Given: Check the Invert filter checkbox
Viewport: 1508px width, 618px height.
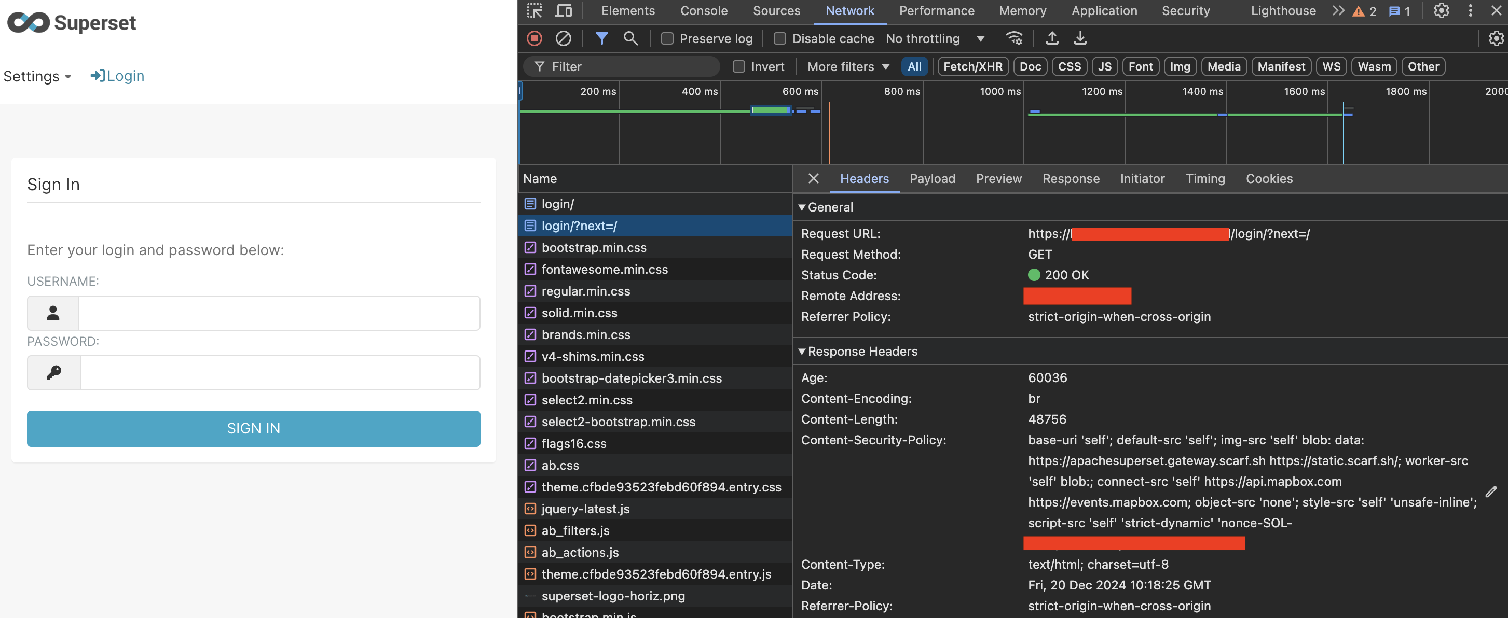Looking at the screenshot, I should pos(739,67).
